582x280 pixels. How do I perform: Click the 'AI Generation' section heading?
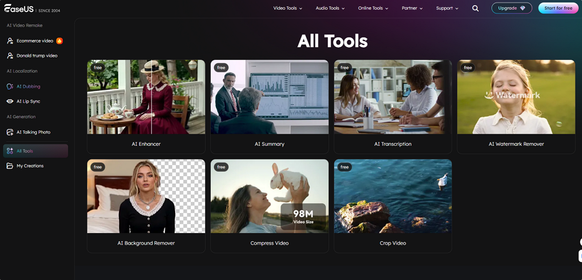[x=21, y=117]
